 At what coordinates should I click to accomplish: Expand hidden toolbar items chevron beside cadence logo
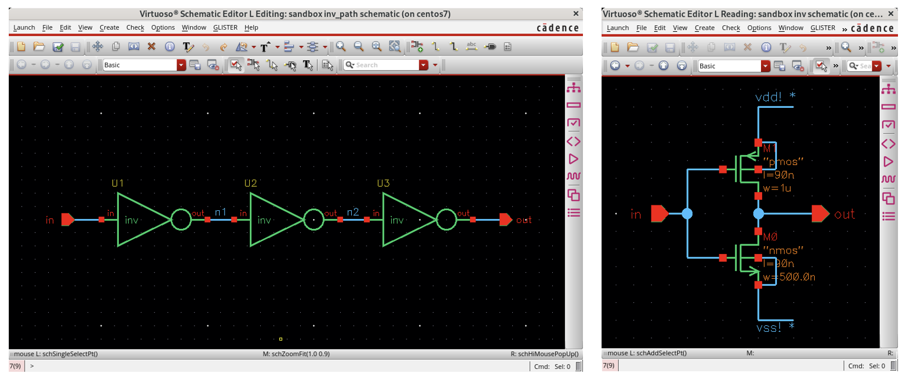tap(844, 29)
